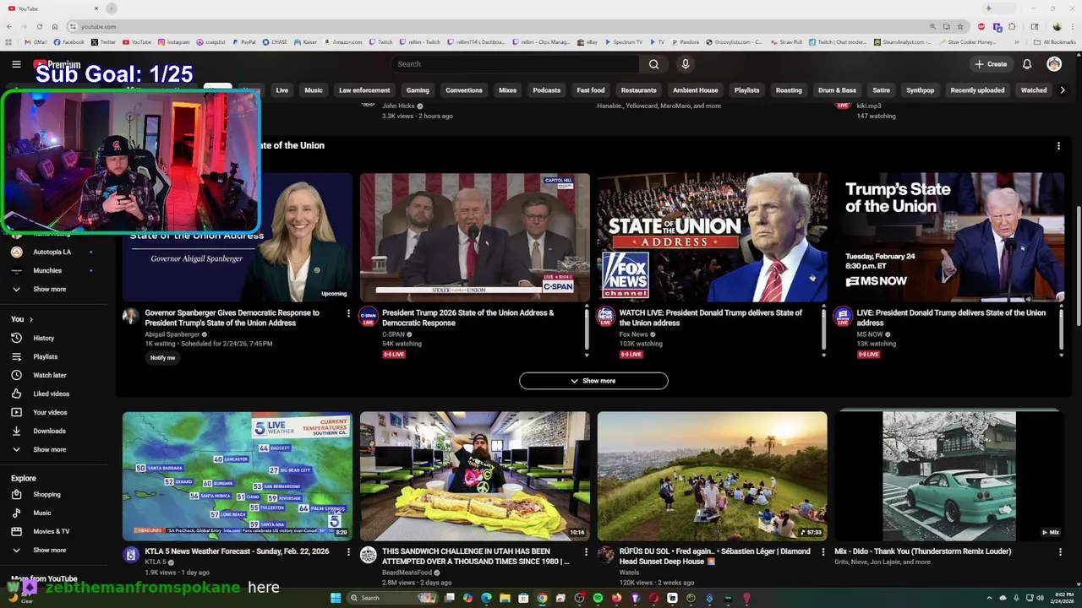Viewport: 1082px width, 608px height.
Task: Open File Explorer from the taskbar
Action: coord(505,598)
